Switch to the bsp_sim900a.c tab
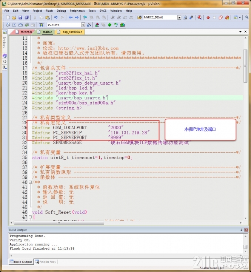The image size is (251, 272). (x=70, y=32)
